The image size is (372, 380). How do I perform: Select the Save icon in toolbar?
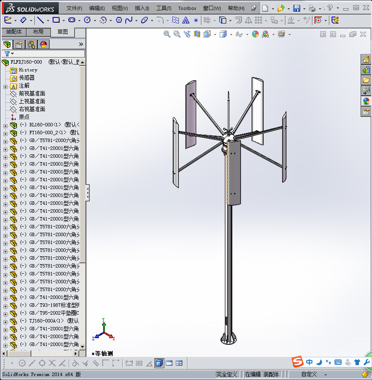tap(296, 8)
